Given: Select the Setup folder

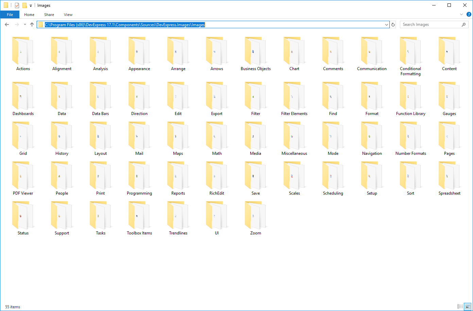Looking at the screenshot, I should tap(372, 179).
